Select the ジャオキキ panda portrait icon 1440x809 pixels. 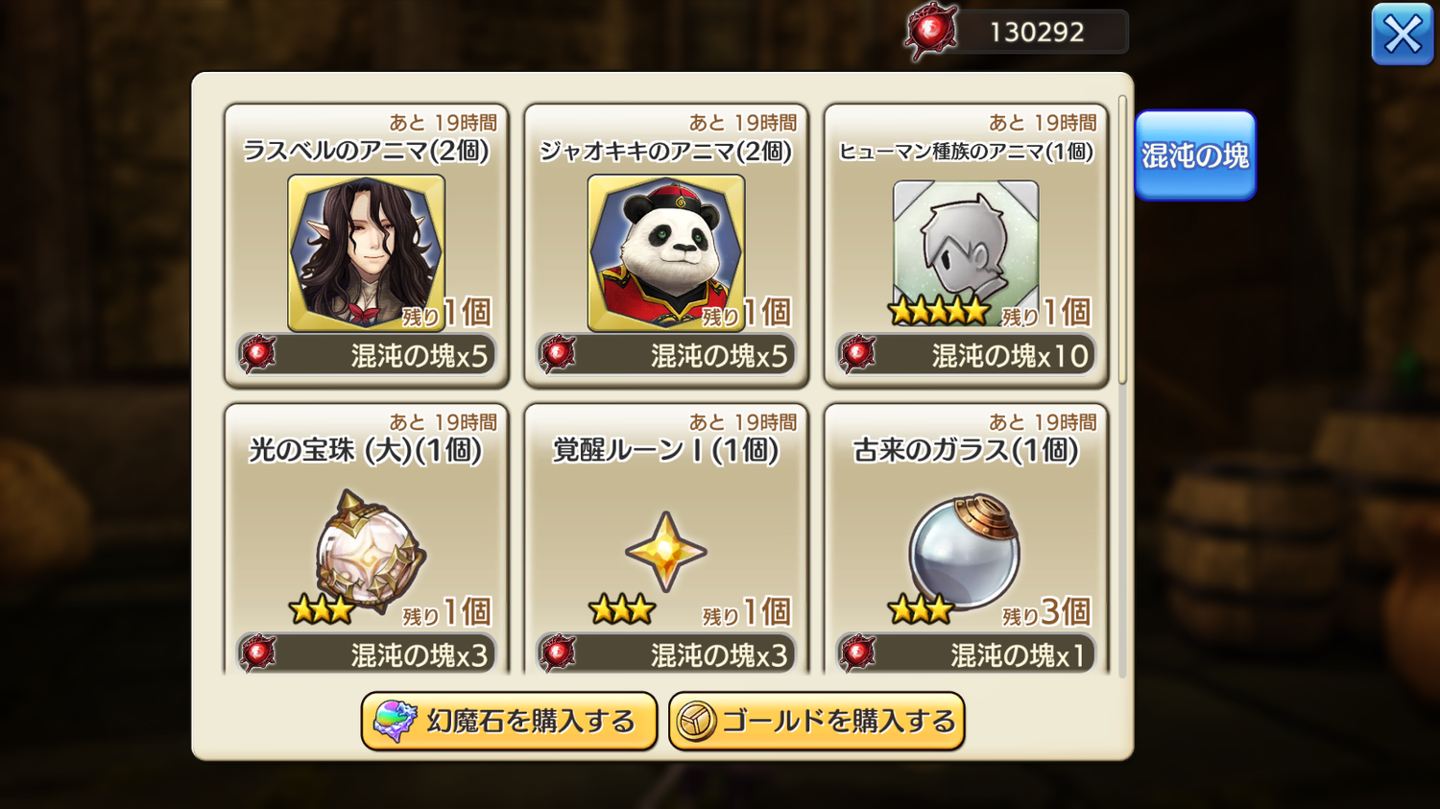[x=665, y=252]
